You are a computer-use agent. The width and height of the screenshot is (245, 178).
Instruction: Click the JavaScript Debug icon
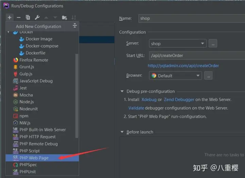[15, 81]
